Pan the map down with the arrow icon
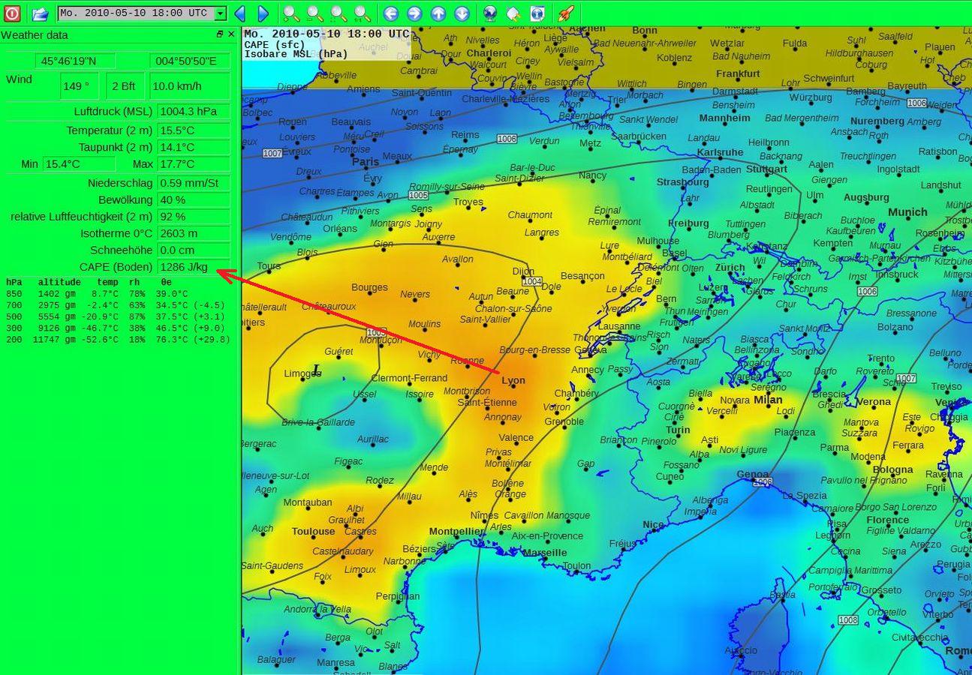972x675 pixels. point(462,13)
